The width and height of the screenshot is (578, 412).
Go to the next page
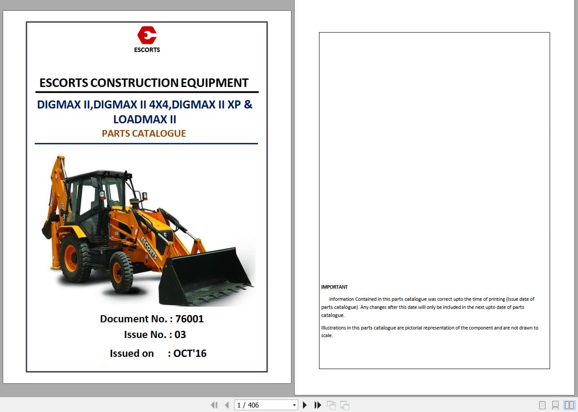[x=305, y=405]
